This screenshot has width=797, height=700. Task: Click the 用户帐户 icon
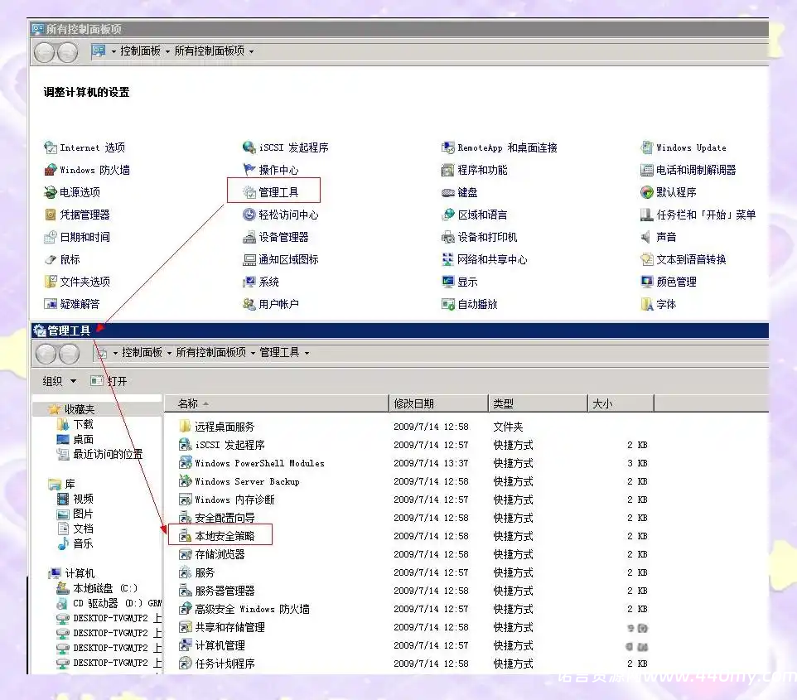click(249, 305)
